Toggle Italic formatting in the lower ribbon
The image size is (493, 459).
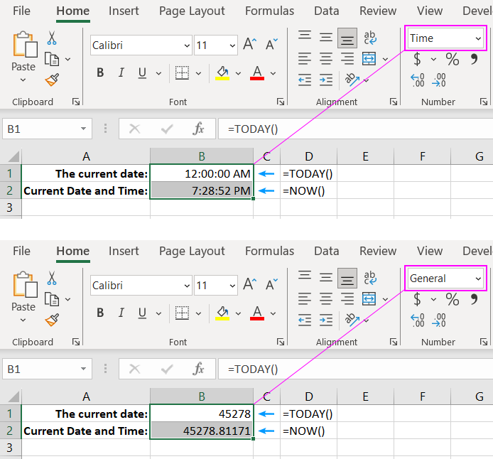(121, 313)
